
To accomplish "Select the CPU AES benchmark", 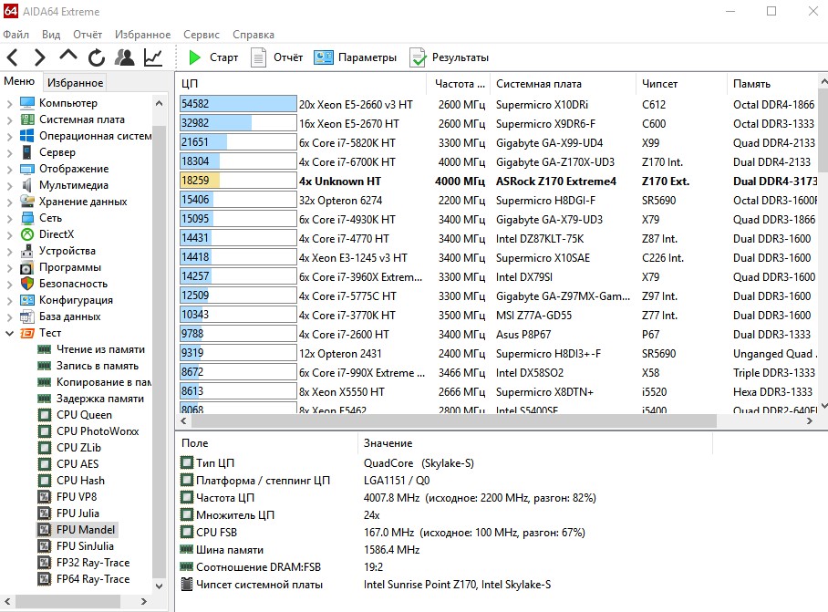I will [78, 464].
